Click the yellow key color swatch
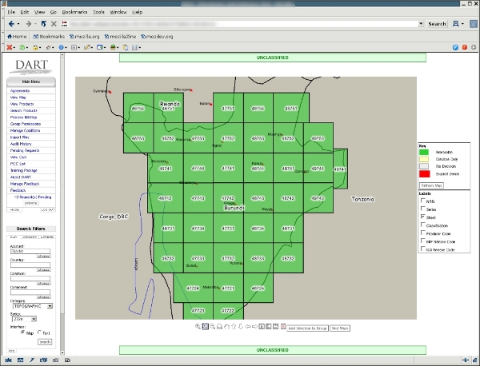 click(424, 159)
